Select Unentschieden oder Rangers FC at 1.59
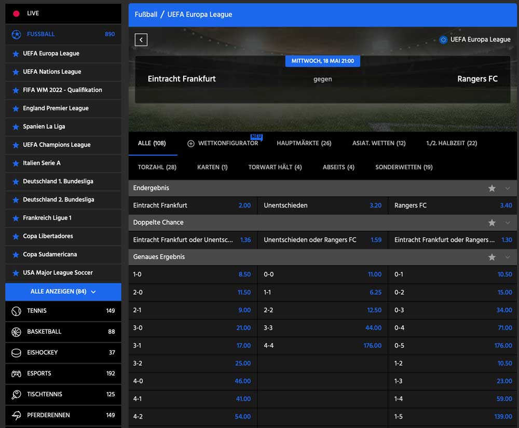 pos(323,240)
